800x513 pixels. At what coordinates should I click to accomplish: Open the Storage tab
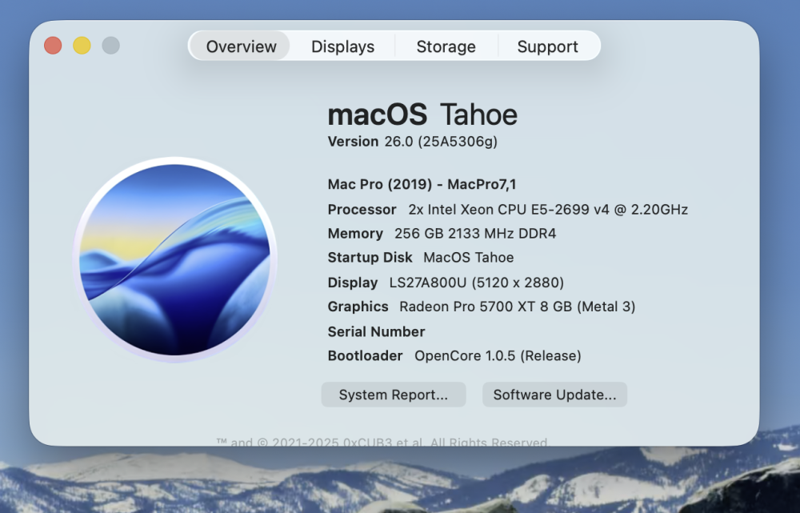446,46
